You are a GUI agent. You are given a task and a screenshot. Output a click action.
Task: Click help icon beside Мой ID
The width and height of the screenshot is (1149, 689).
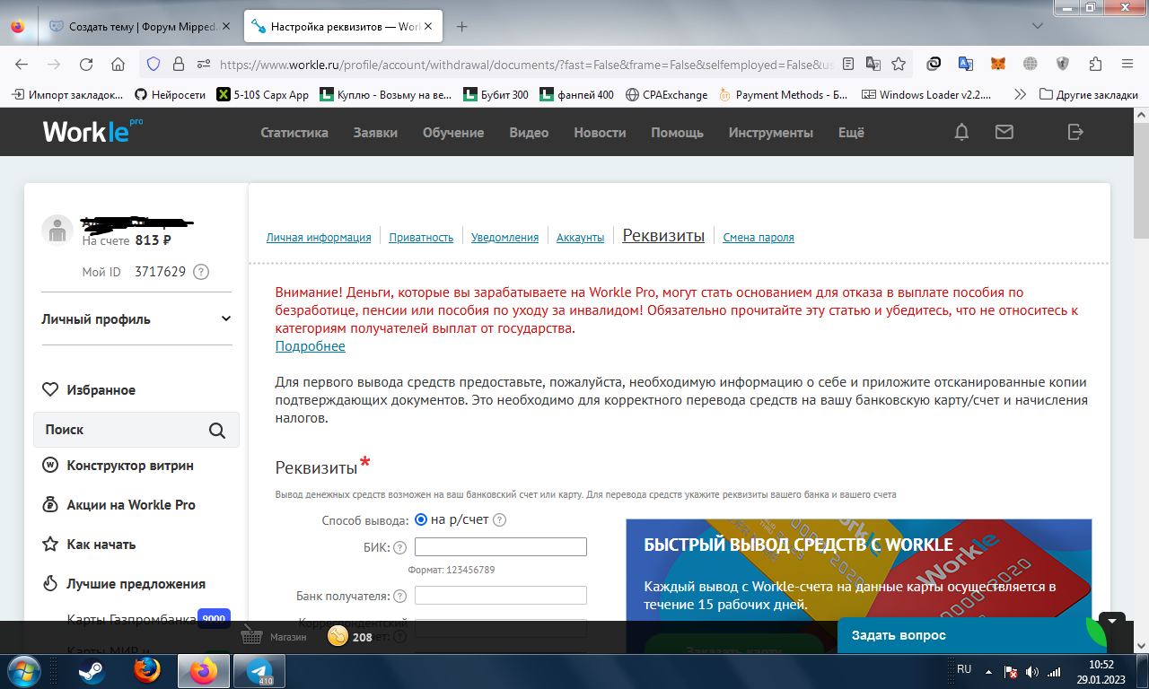point(201,272)
